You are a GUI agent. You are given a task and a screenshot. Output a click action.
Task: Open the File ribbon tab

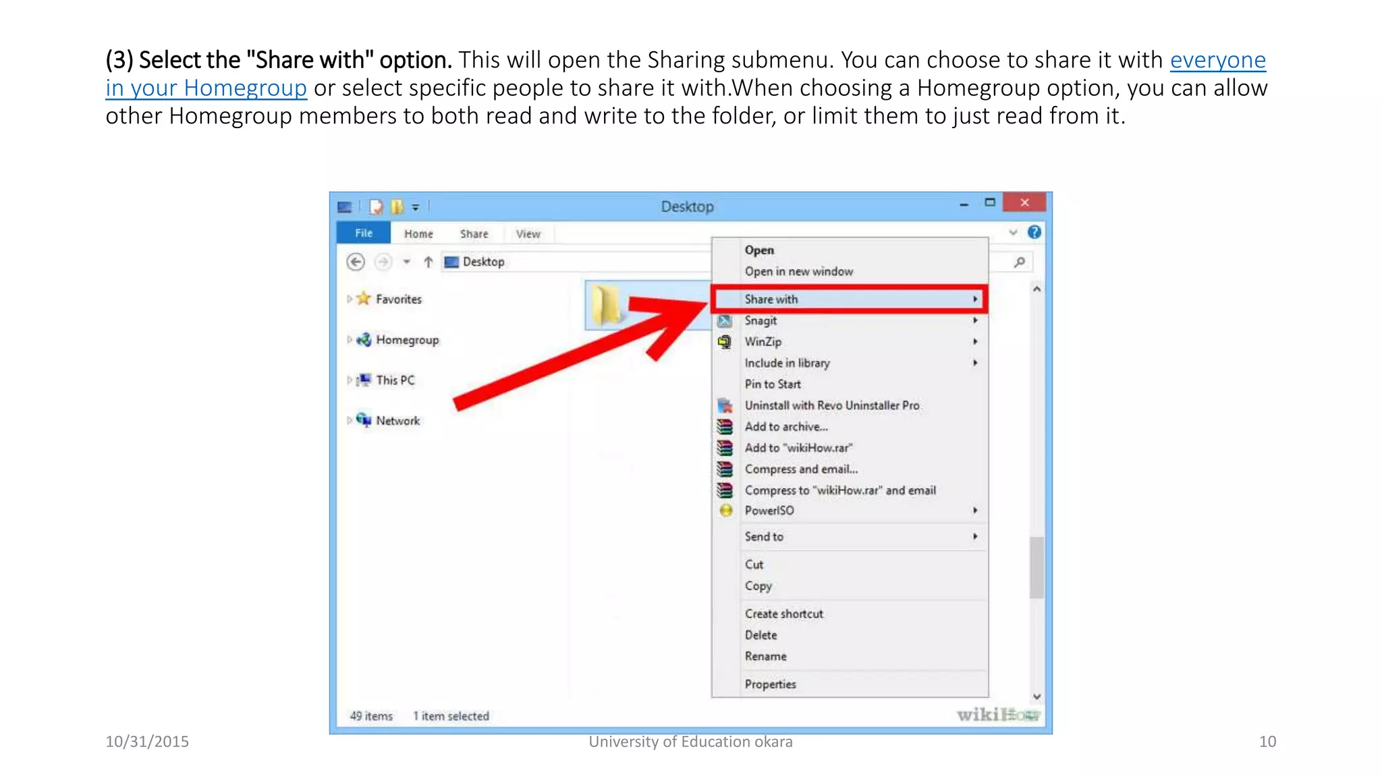[364, 233]
